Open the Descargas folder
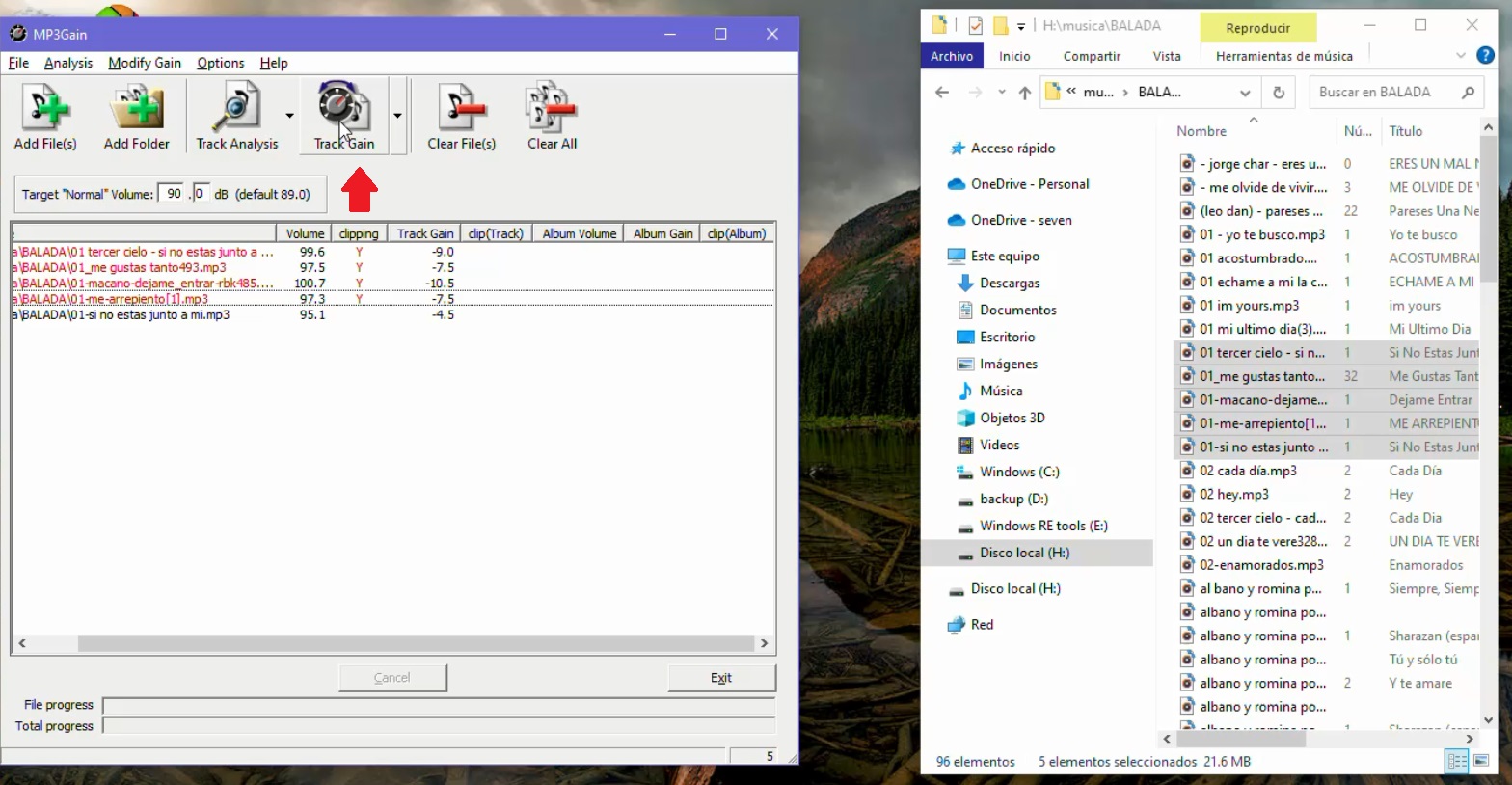 coord(1009,283)
